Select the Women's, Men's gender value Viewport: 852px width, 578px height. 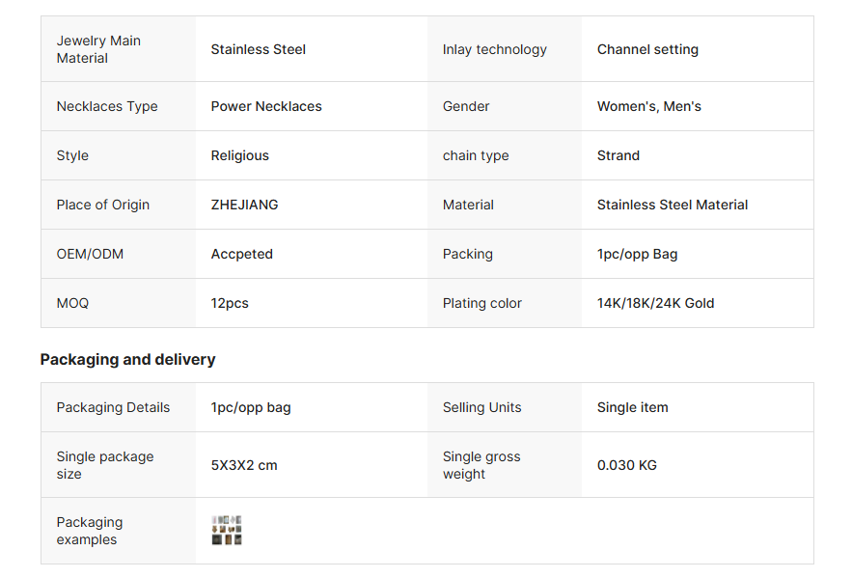(x=648, y=106)
